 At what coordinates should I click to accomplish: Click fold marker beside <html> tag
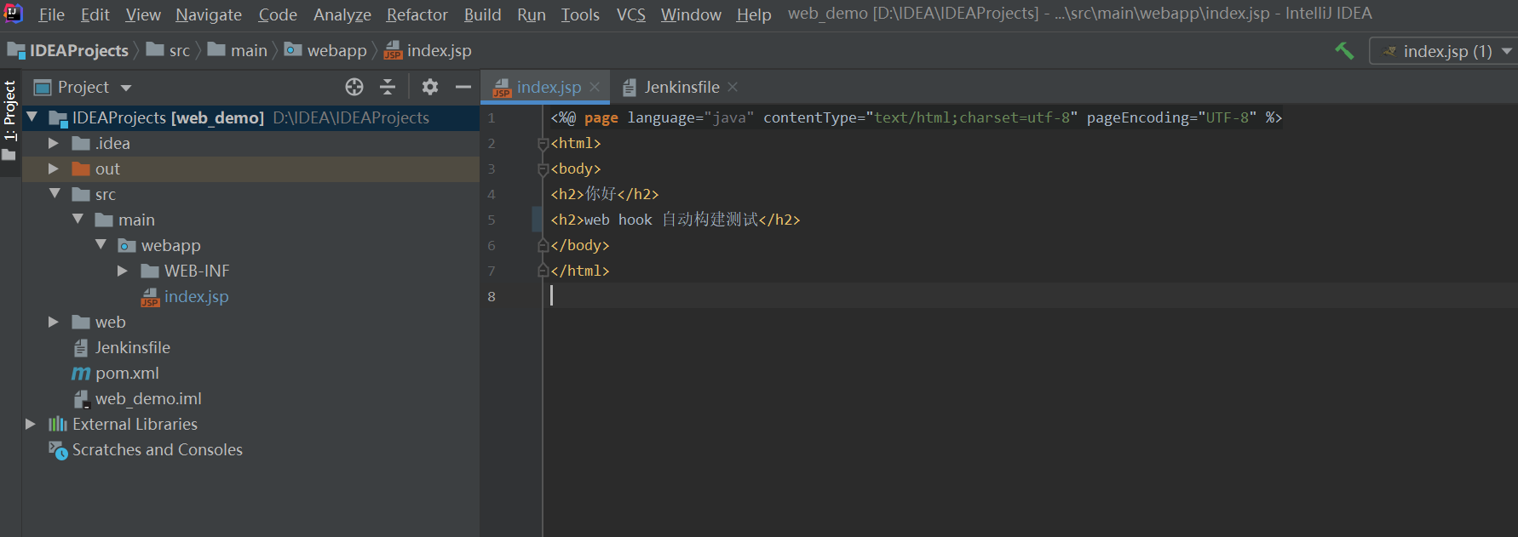543,144
